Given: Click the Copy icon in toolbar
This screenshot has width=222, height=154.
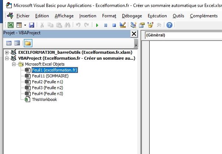Looking at the screenshot, I should 50,25.
